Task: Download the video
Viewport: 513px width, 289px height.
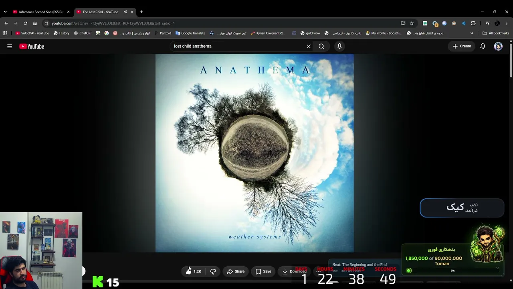Action: coord(295,271)
